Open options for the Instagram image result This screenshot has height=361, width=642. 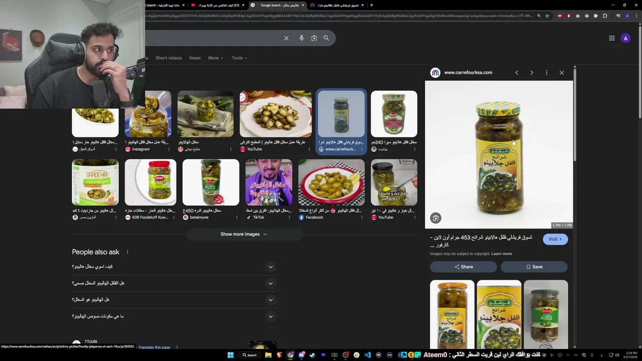coord(169,149)
